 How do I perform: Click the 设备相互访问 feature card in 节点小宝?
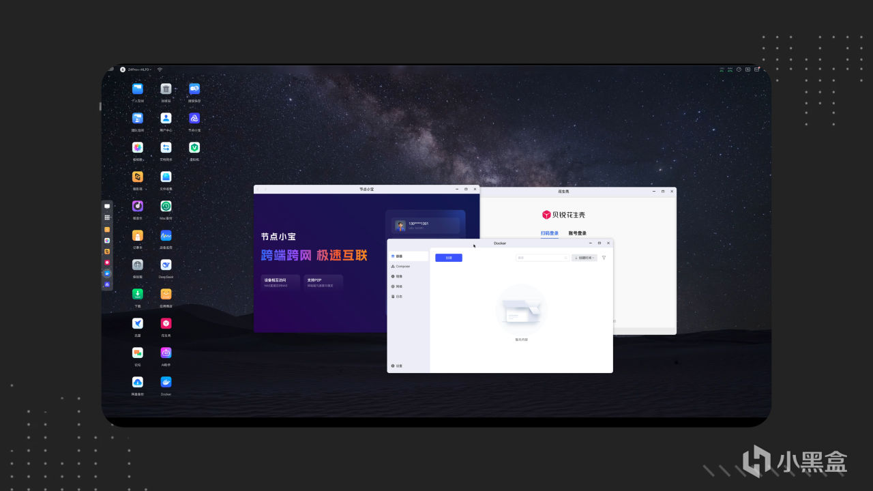(281, 282)
